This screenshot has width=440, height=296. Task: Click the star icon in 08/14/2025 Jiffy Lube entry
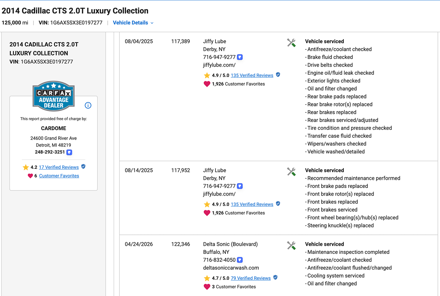pos(207,204)
